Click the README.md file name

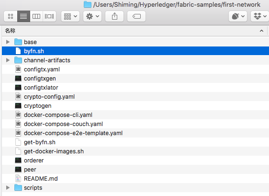pos(41,178)
